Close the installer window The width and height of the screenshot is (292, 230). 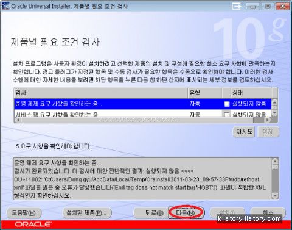pos(282,7)
